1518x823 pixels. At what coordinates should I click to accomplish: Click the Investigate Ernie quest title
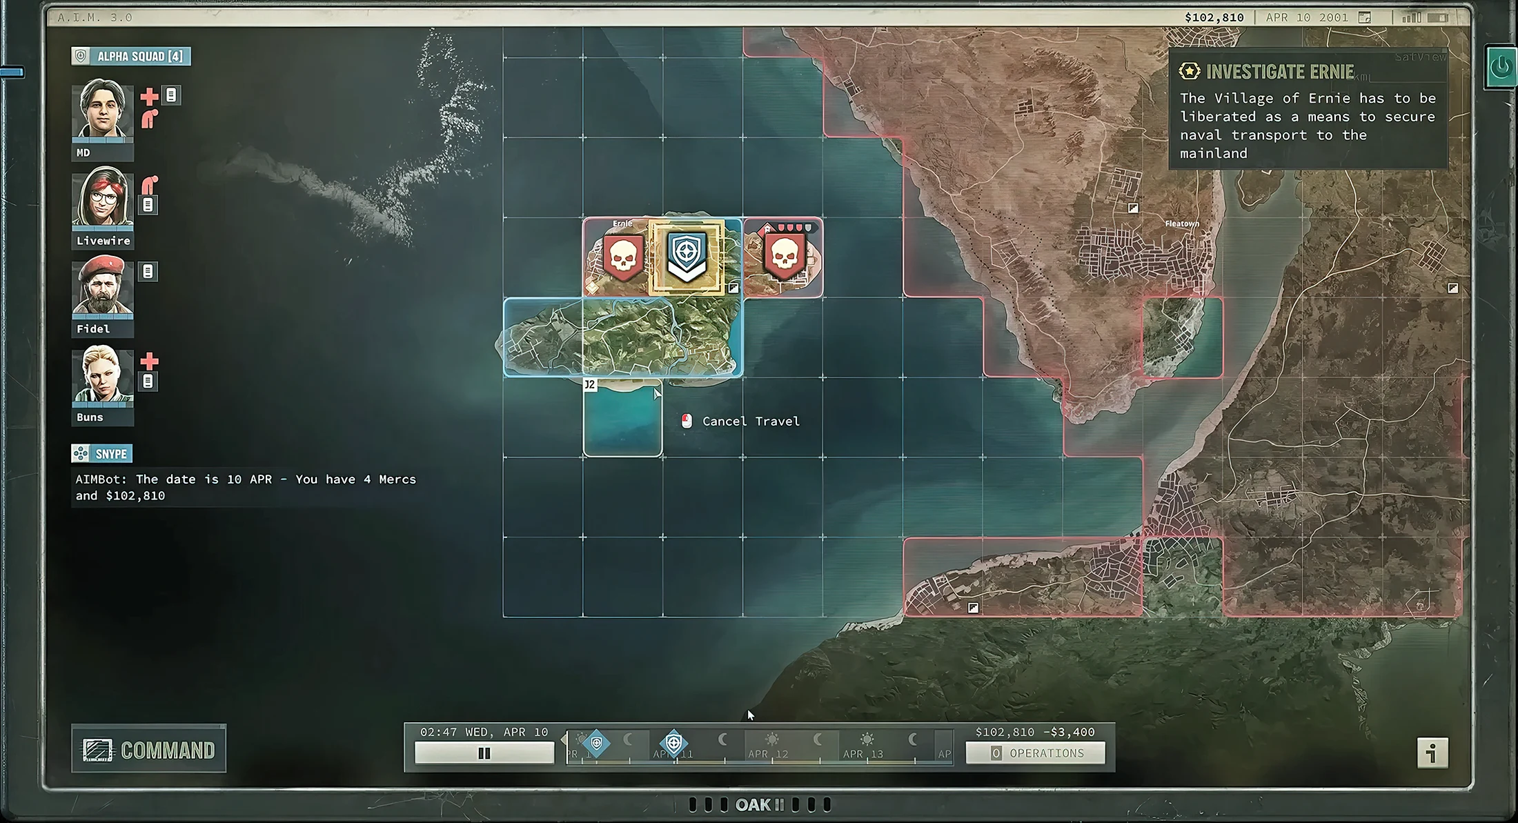(1280, 72)
